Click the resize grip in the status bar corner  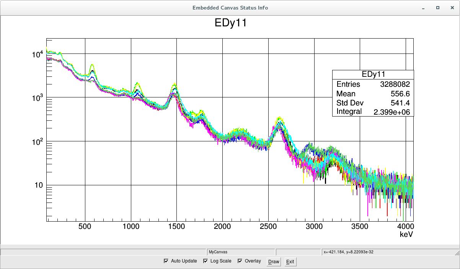click(x=457, y=252)
